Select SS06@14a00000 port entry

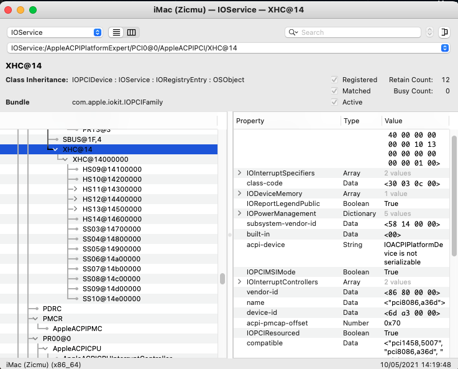109,259
